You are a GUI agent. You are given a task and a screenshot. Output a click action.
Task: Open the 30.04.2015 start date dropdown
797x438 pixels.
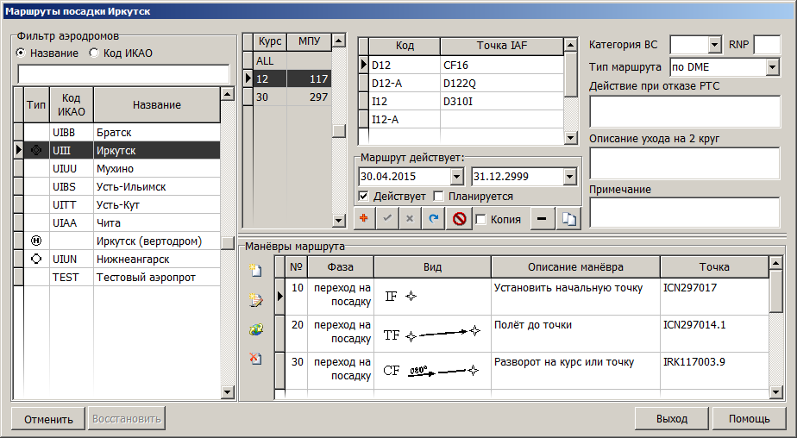click(456, 177)
